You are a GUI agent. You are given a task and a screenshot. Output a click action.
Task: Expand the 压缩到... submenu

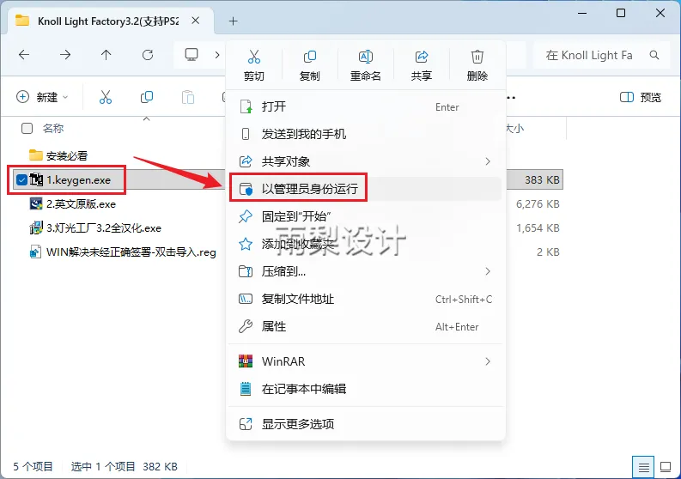coord(487,271)
